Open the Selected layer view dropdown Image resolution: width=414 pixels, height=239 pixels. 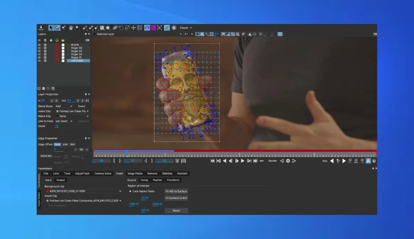[x=138, y=34]
